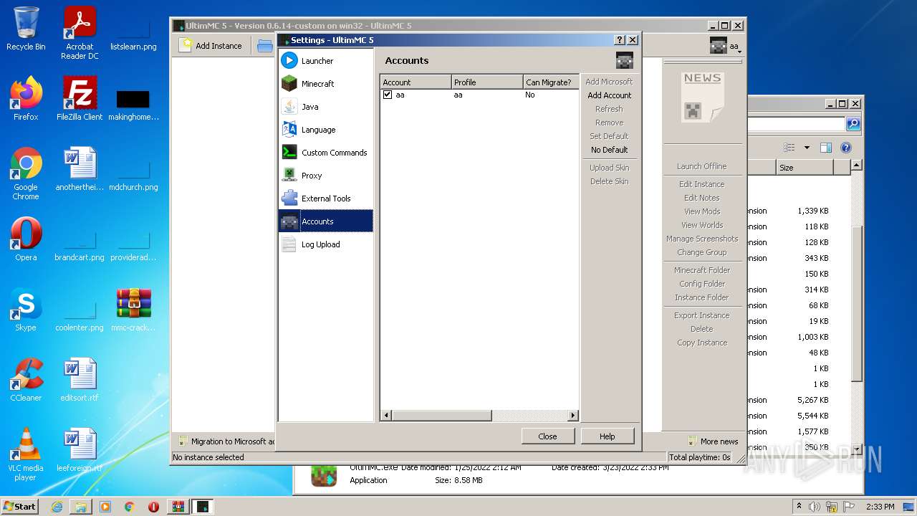Click the Remove account button
Screen dimensions: 917x516
pos(609,123)
